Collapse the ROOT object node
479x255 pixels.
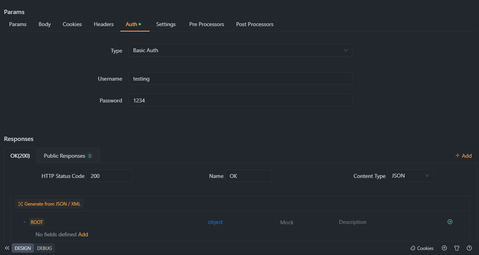tap(24, 222)
